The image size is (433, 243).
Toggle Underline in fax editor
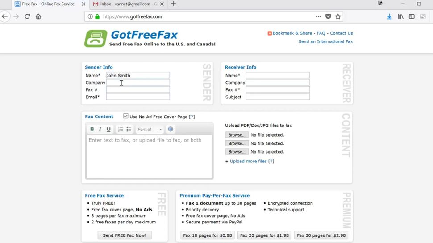point(108,129)
